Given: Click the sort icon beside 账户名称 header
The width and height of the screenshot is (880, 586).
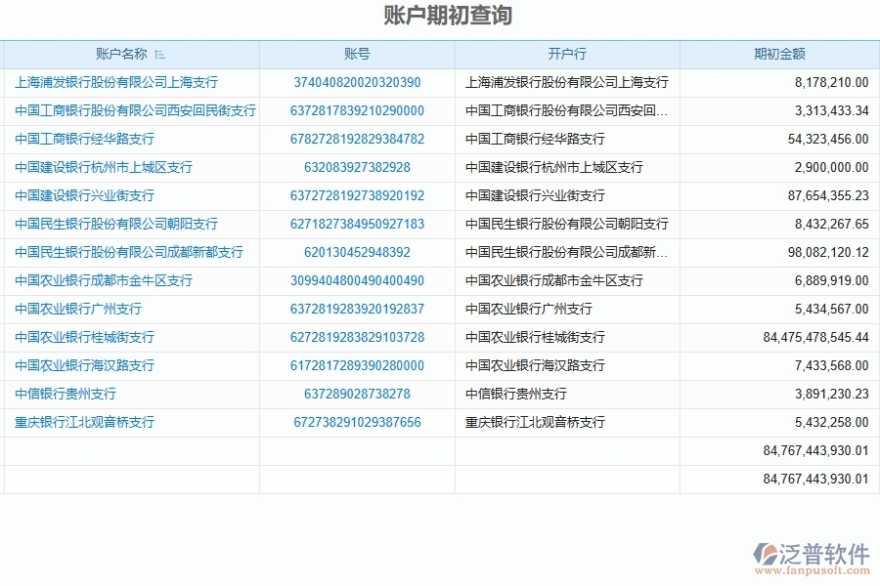Looking at the screenshot, I should click(x=157, y=54).
